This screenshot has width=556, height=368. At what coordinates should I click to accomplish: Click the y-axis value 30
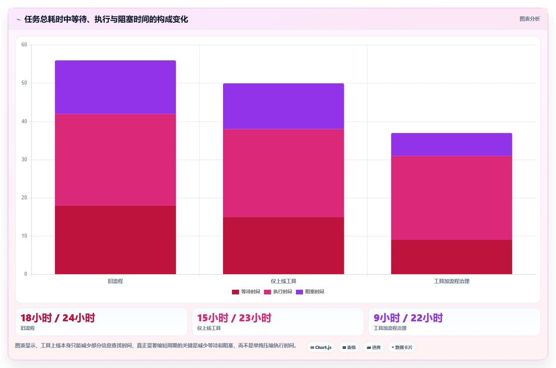pyautogui.click(x=24, y=160)
